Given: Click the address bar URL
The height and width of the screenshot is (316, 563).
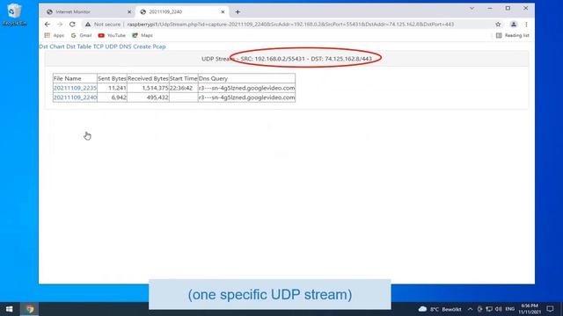Looking at the screenshot, I should pos(290,25).
